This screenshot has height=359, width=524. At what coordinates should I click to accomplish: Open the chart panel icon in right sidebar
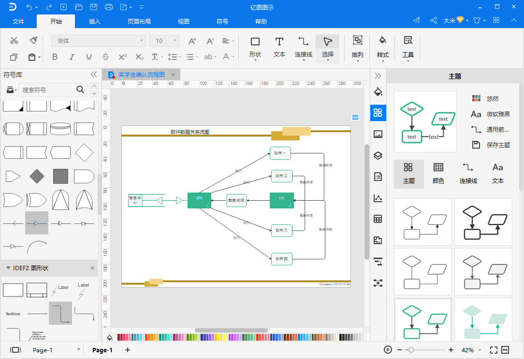378,198
